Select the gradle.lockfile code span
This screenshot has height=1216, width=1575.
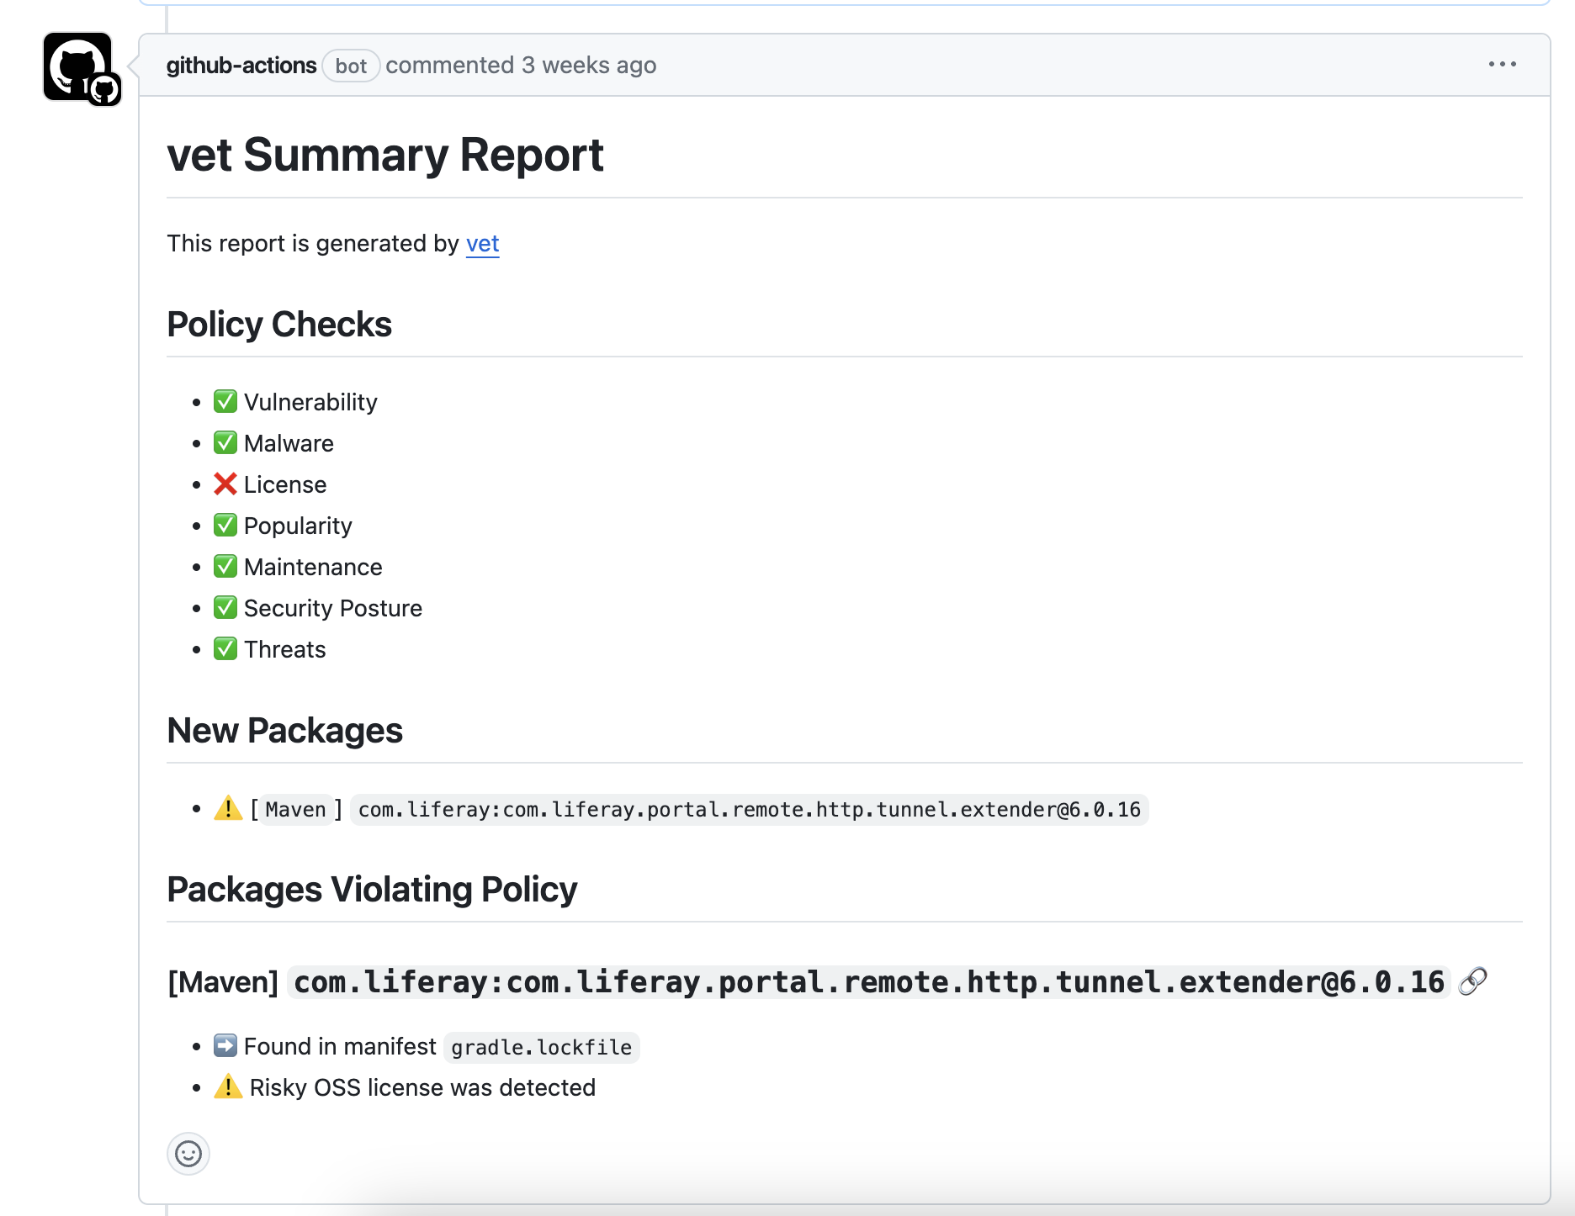point(540,1046)
